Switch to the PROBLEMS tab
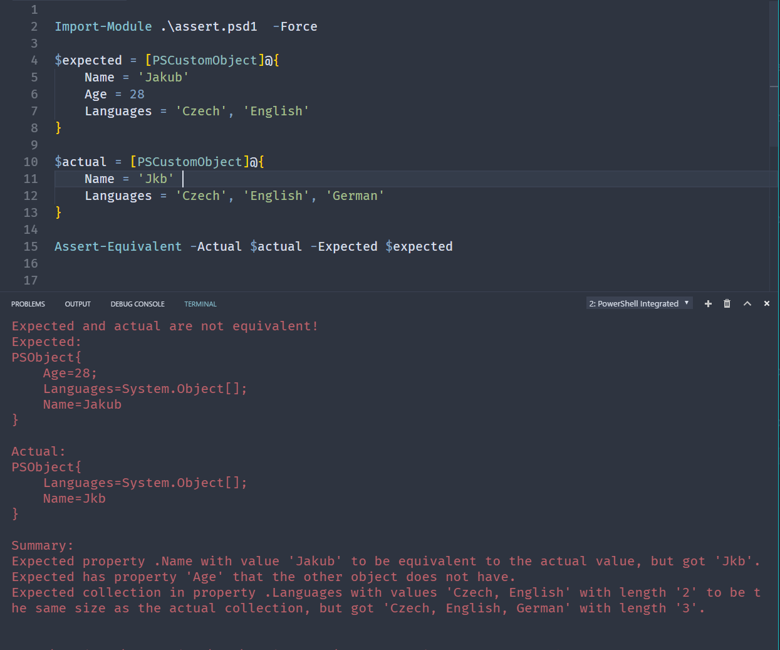This screenshot has height=650, width=780. pos(28,304)
